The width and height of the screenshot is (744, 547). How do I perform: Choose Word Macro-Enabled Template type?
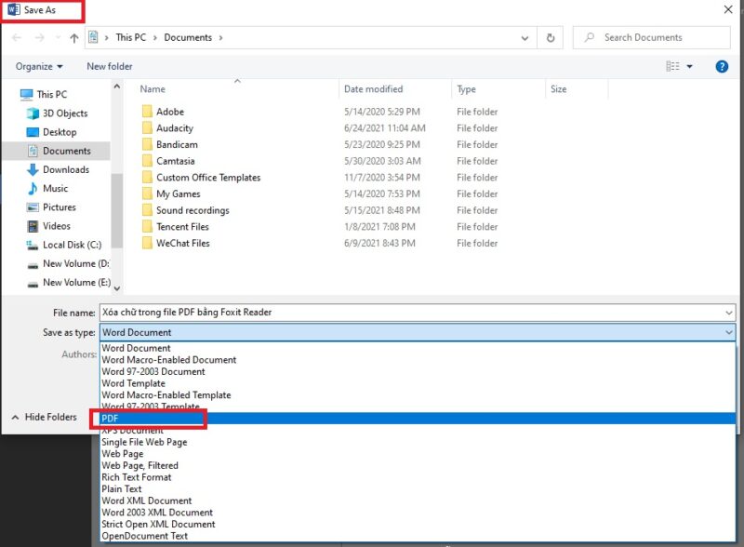pos(418,395)
